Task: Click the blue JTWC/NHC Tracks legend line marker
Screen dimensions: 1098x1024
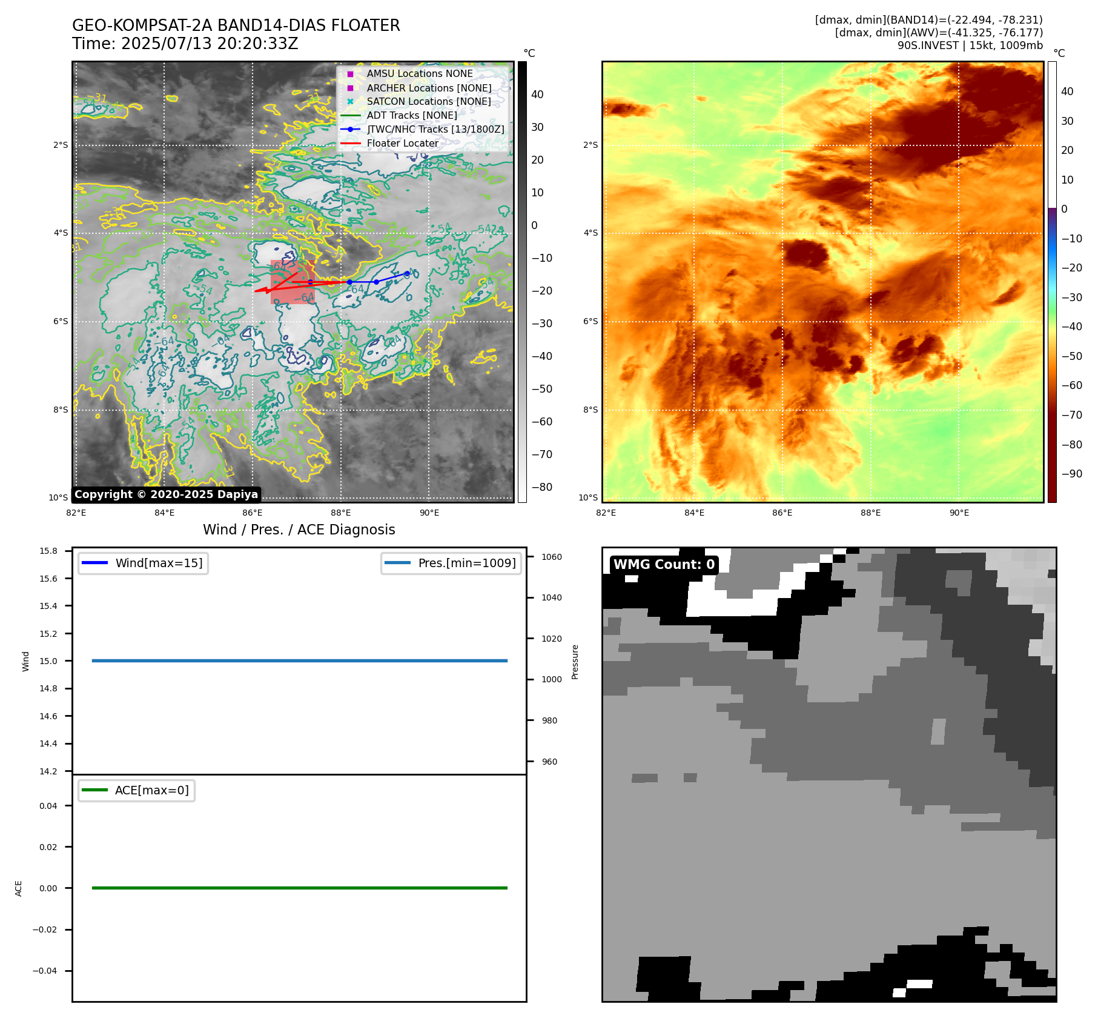Action: tap(350, 130)
